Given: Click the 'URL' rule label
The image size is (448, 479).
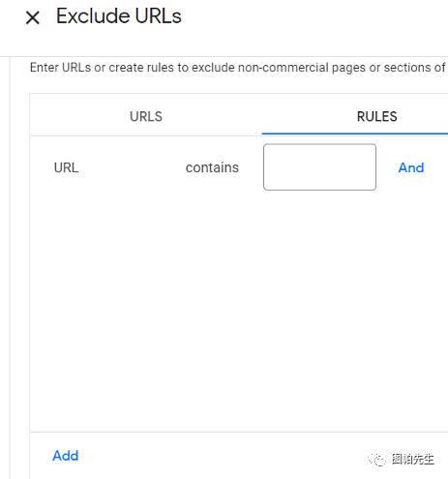Looking at the screenshot, I should tap(67, 167).
